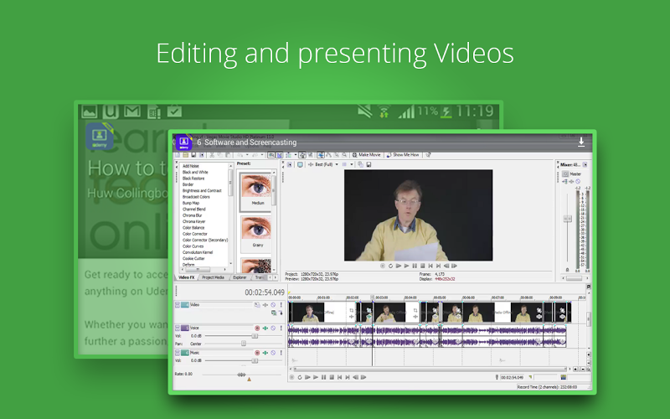Open the Explorer tab

(240, 277)
